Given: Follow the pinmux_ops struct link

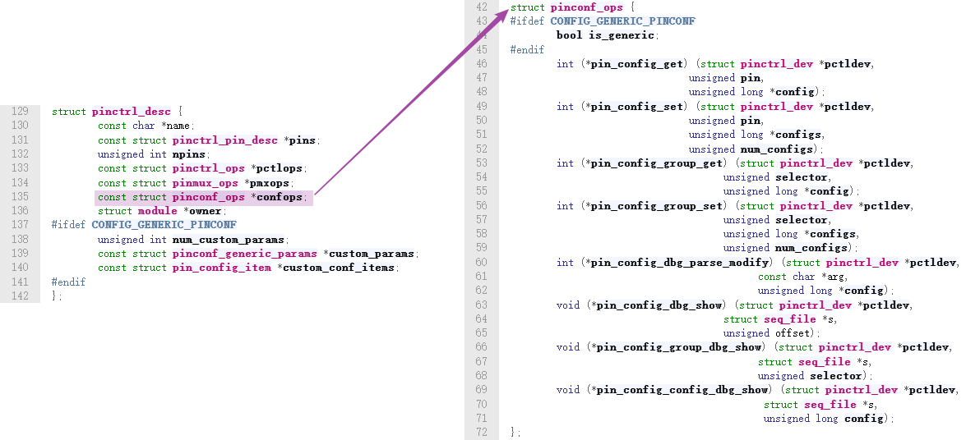Looking at the screenshot, I should point(205,183).
